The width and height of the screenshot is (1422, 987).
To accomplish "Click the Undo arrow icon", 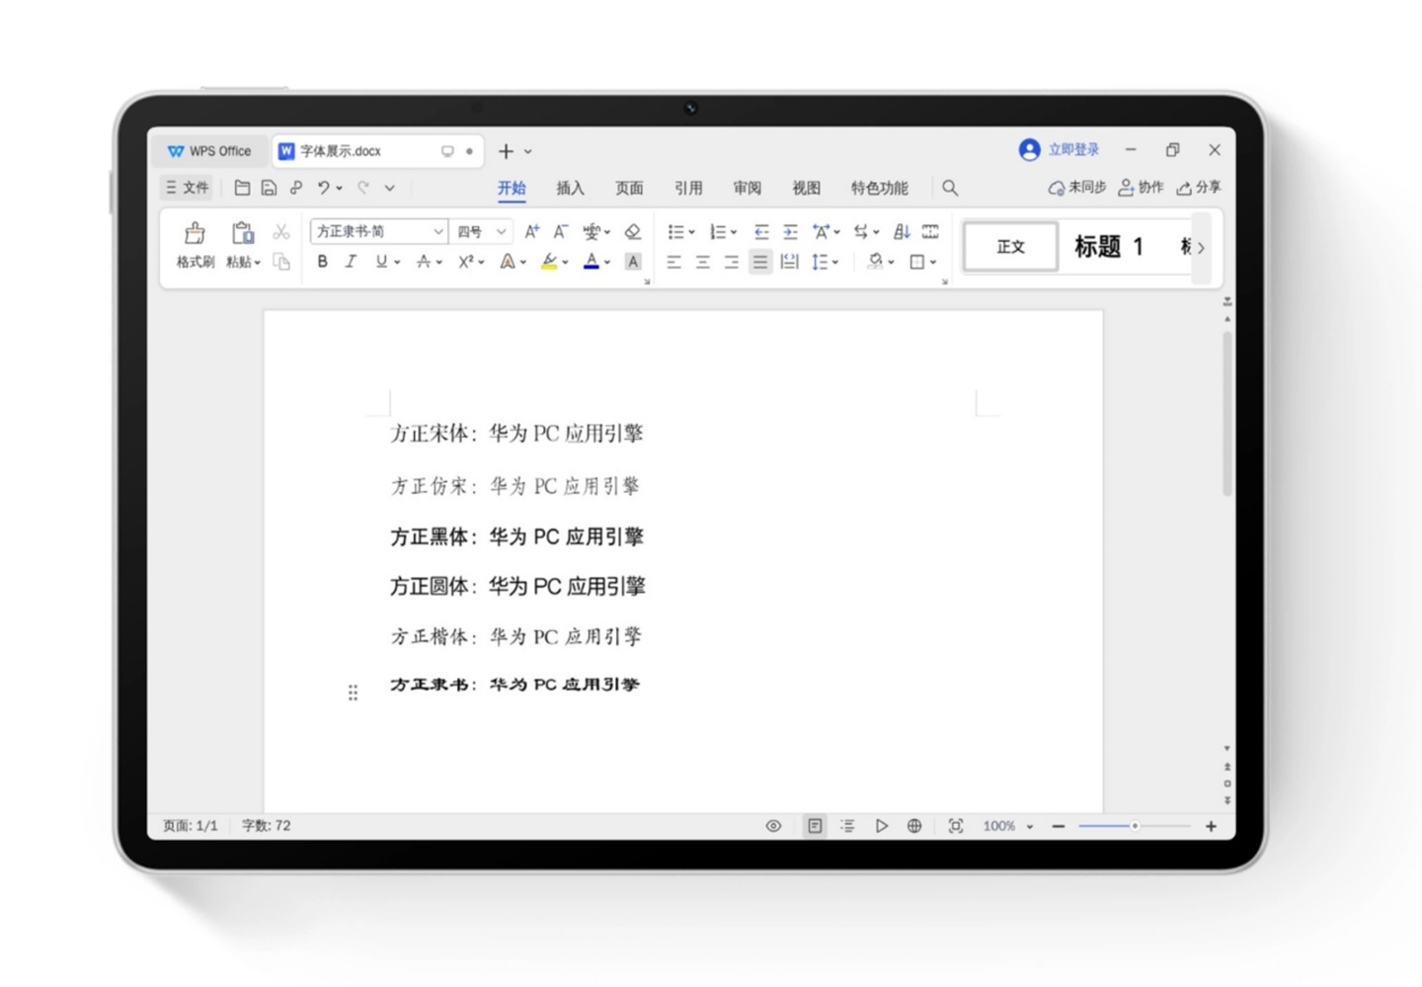I will (324, 188).
